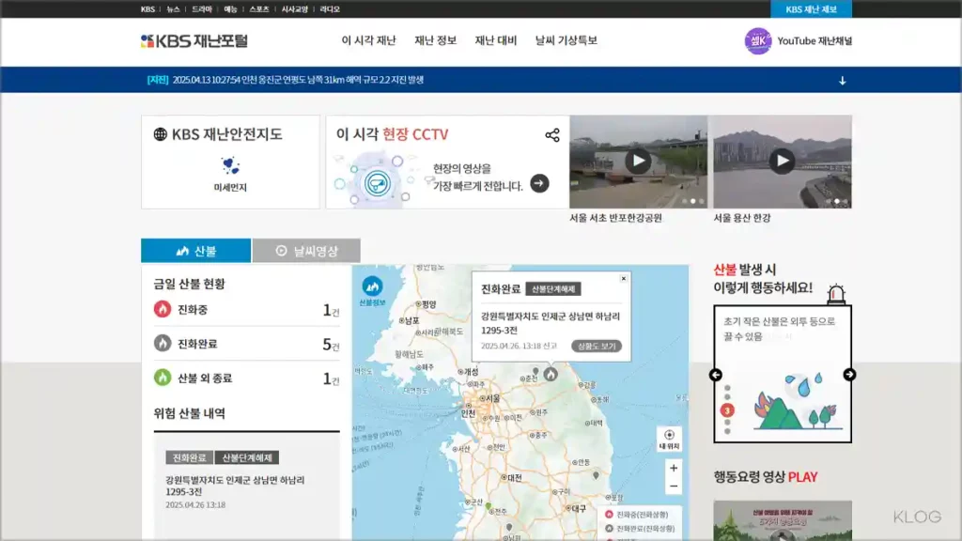Play the 서울 용산 한강 CCTV video

click(x=782, y=162)
